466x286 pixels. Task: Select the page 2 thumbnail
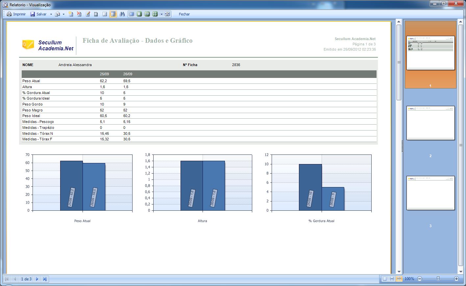point(430,123)
